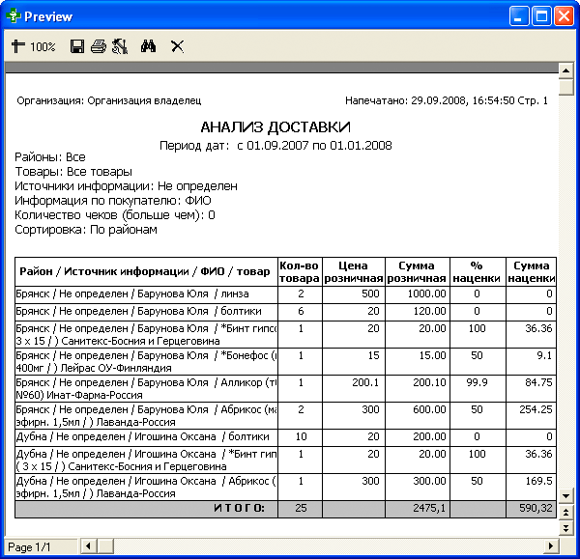The width and height of the screenshot is (580, 559).
Task: Click the 100% zoom level label
Action: (43, 47)
